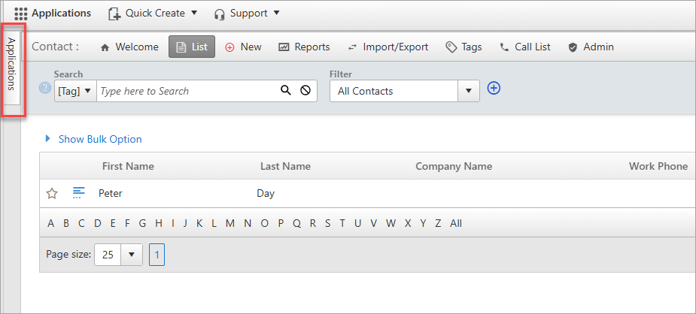The image size is (696, 314).
Task: Click the search magnifier icon
Action: point(286,91)
